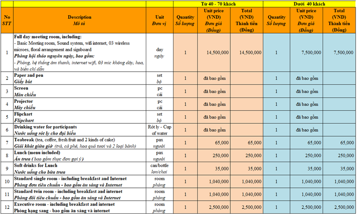The image size is (357, 214).
Task: Click the 7,500,000 total cell
Action: coord(339,52)
